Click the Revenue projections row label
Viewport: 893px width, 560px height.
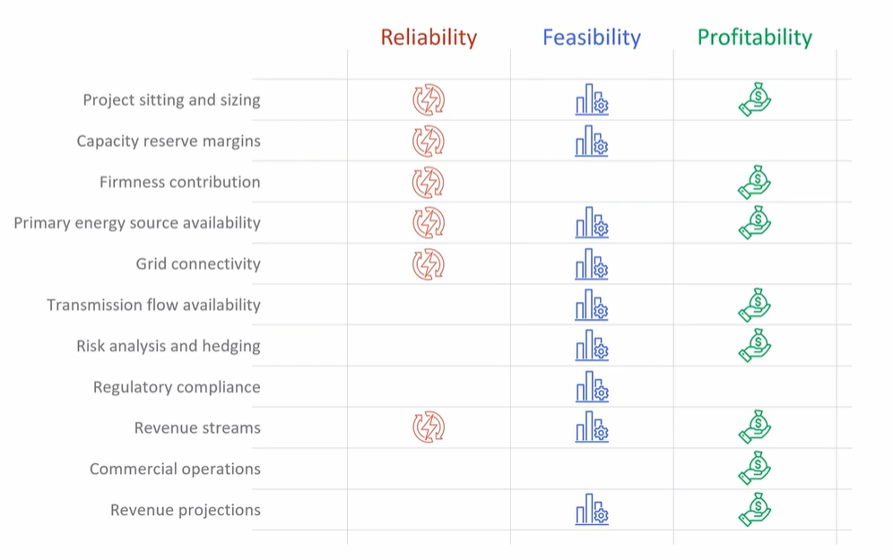click(186, 510)
